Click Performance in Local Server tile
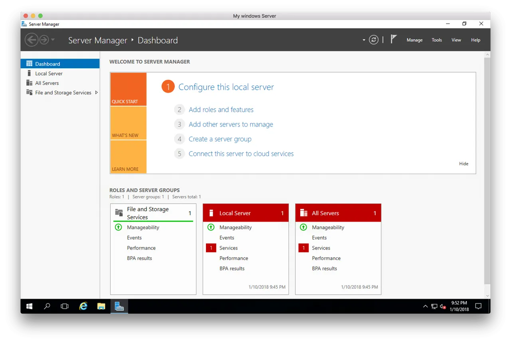The image size is (511, 343). 234,258
